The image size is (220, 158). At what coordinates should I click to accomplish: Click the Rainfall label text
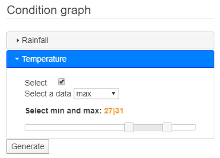tap(35, 40)
